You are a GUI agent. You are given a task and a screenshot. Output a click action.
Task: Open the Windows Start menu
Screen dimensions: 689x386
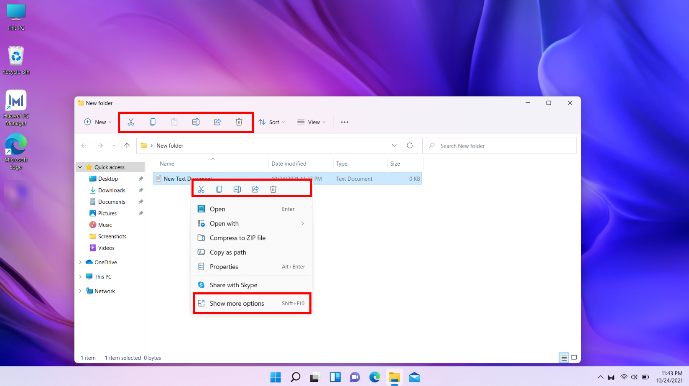point(276,377)
